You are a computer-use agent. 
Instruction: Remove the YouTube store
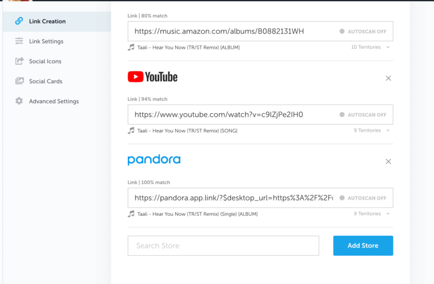point(388,79)
